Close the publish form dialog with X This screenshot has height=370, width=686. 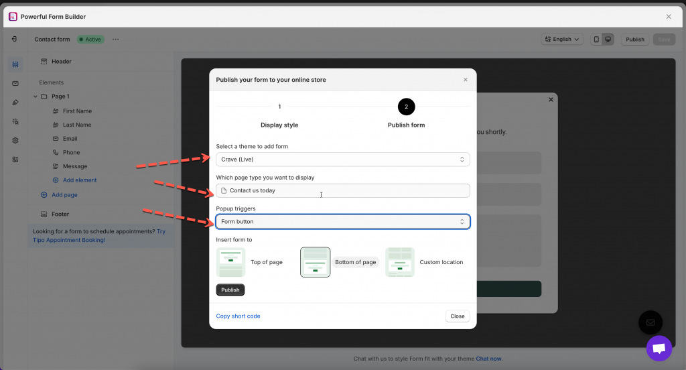(466, 80)
